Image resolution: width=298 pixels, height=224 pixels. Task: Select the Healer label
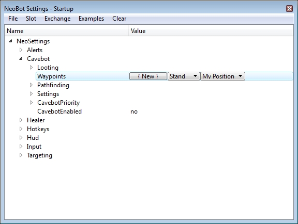(x=36, y=120)
